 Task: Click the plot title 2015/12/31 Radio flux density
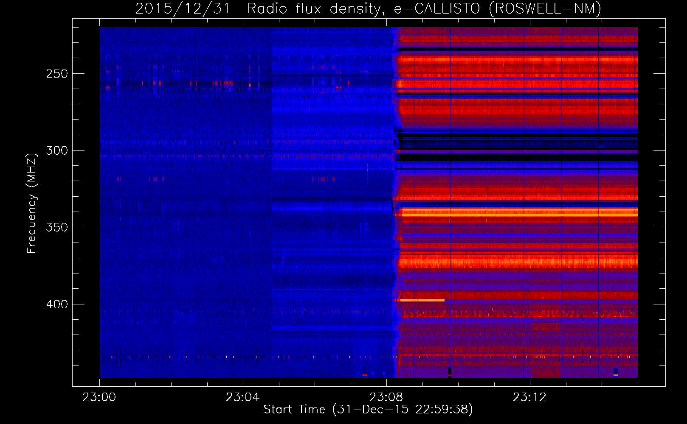coord(258,8)
